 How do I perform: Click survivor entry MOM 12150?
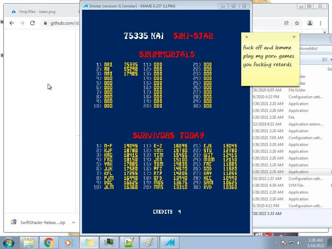pyautogui.click(x=215, y=160)
